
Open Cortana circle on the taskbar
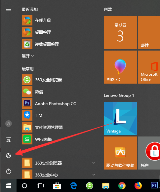pyautogui.click(x=24, y=186)
